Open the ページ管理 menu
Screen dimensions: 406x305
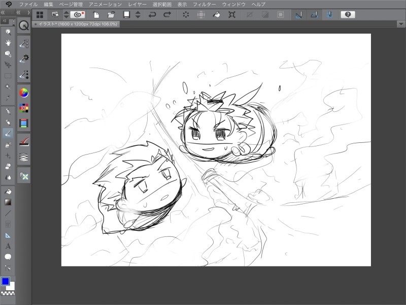point(71,5)
